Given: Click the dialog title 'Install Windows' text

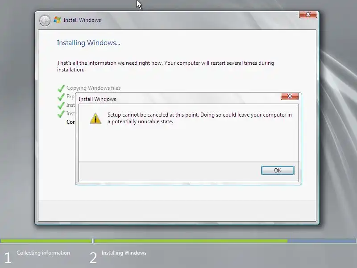Looking at the screenshot, I should tap(97, 99).
